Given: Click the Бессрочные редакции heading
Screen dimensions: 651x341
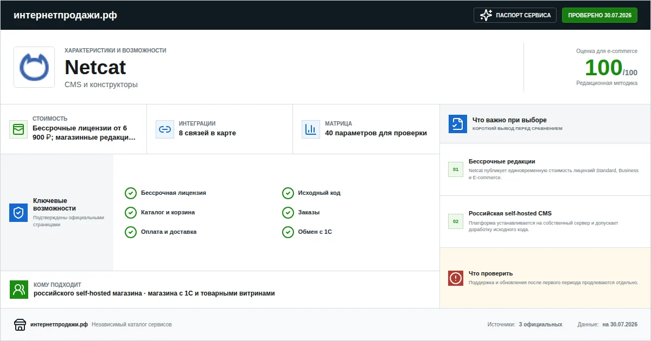Looking at the screenshot, I should point(502,161).
